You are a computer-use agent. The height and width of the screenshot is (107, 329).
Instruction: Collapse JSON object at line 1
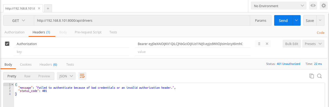pos(13,84)
